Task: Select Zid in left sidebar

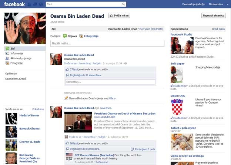Action: pyautogui.click(x=25, y=48)
